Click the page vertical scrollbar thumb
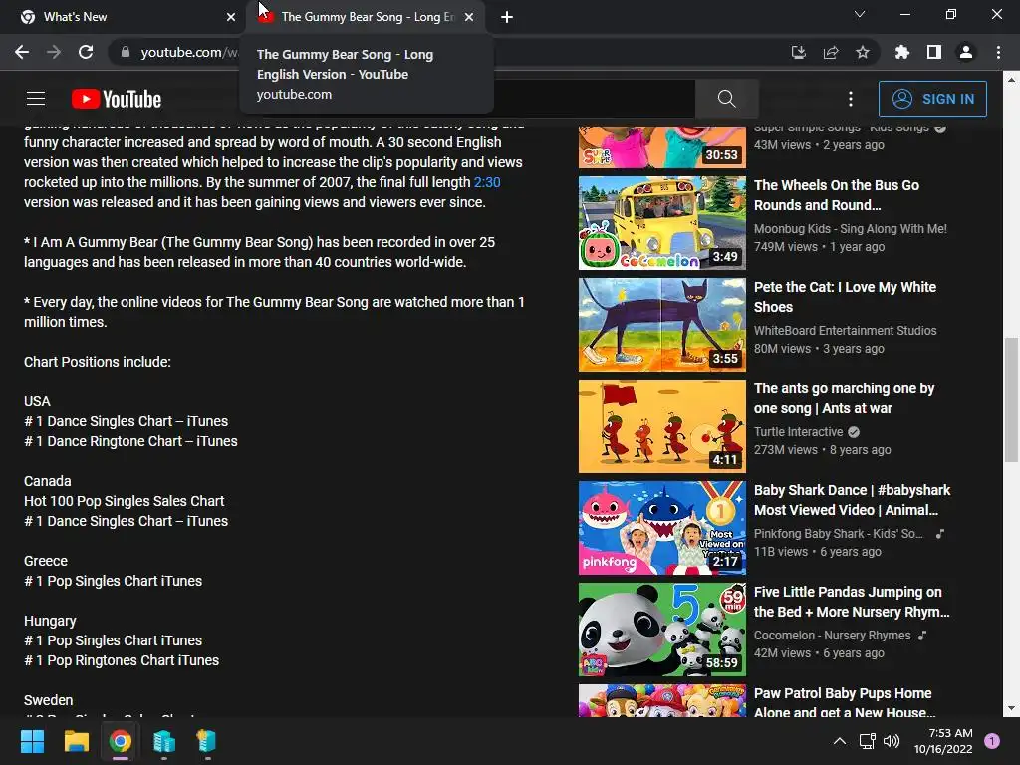The image size is (1020, 765). pos(1011,400)
